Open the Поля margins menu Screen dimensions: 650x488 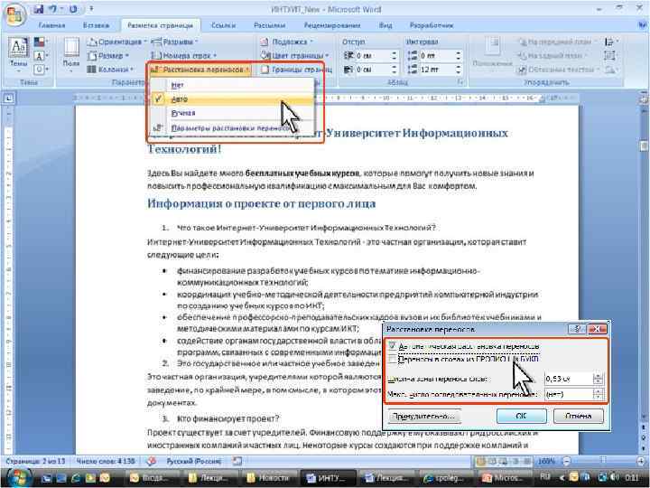71,54
